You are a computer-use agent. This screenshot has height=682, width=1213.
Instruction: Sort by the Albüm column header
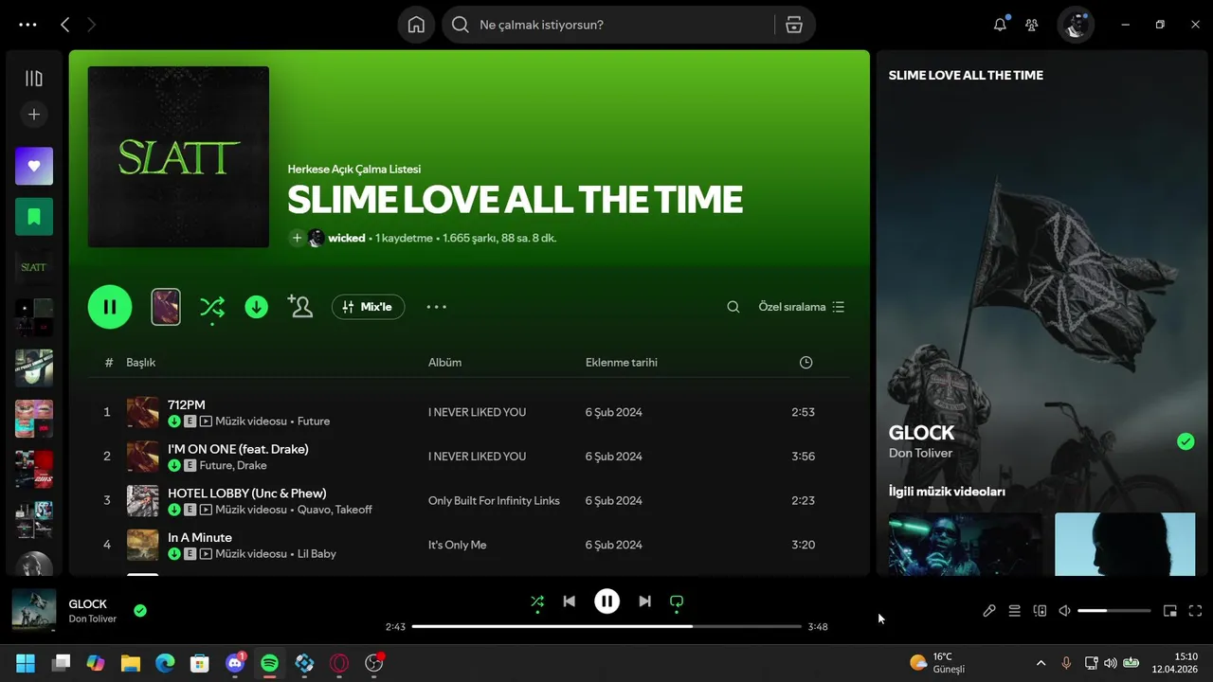[x=445, y=363]
